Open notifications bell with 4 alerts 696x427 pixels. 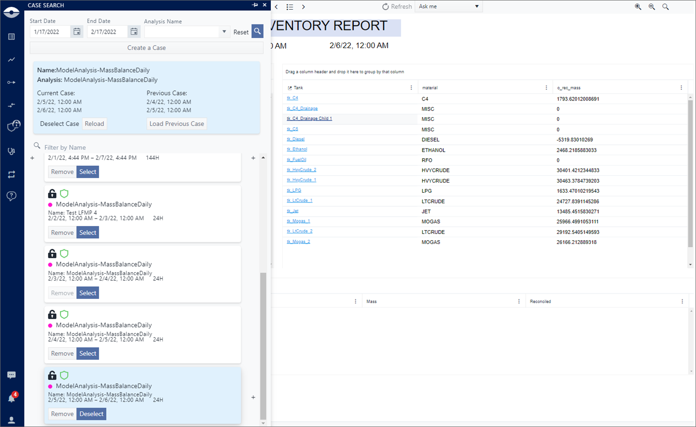(12, 397)
